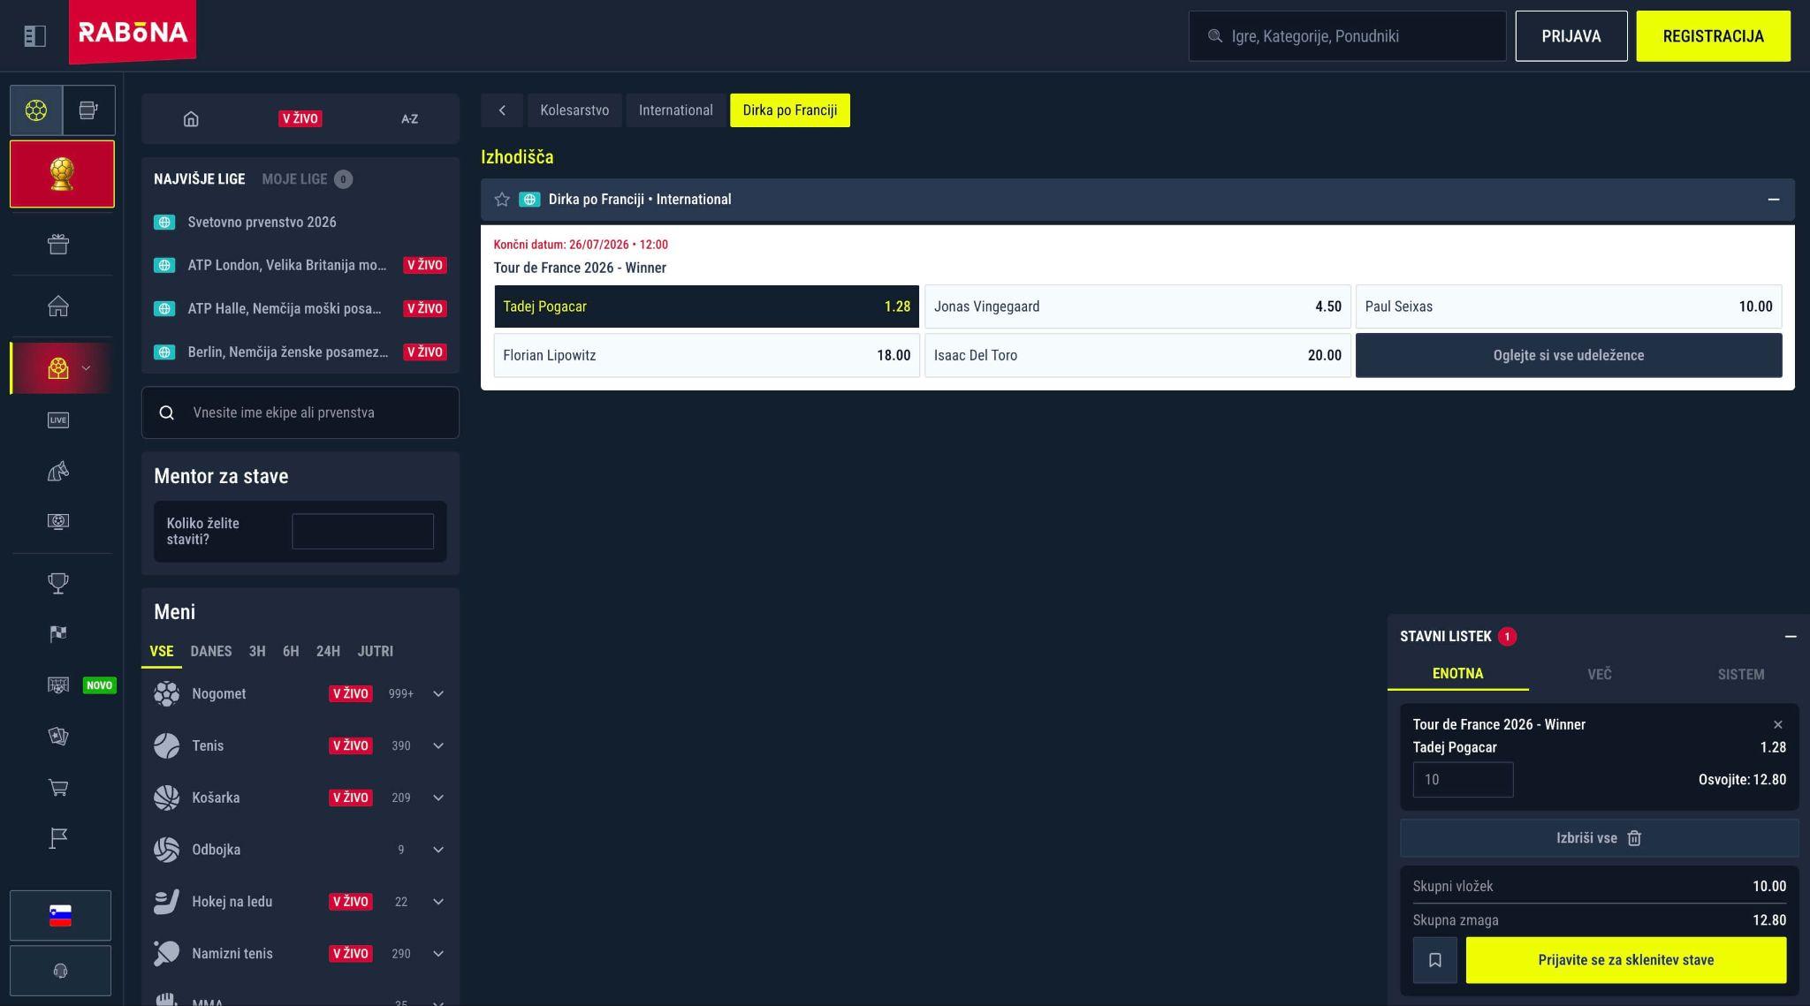Switch to the V ŽIVO live tab

click(300, 118)
